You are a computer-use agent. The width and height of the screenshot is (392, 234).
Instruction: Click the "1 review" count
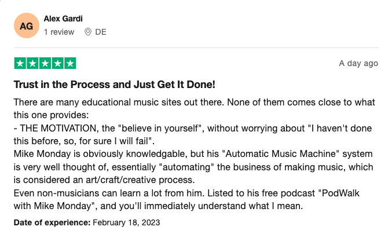pos(59,32)
